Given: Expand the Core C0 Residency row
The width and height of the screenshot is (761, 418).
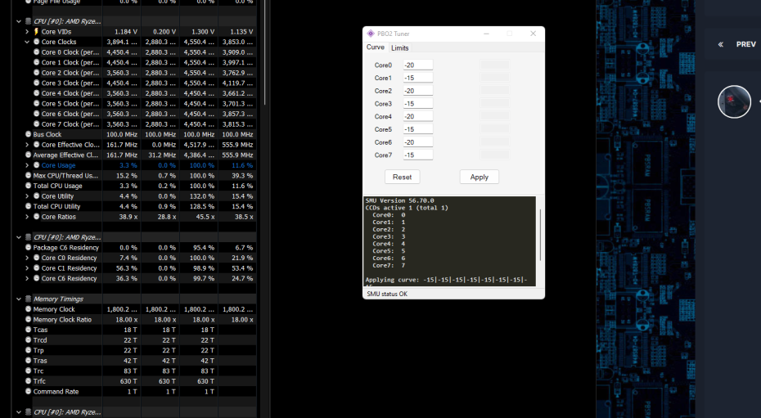Looking at the screenshot, I should point(27,258).
